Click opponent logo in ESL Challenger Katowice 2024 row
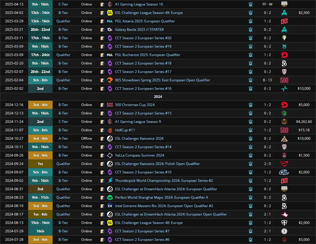Screen dimensions: 316x244 pos(284,139)
